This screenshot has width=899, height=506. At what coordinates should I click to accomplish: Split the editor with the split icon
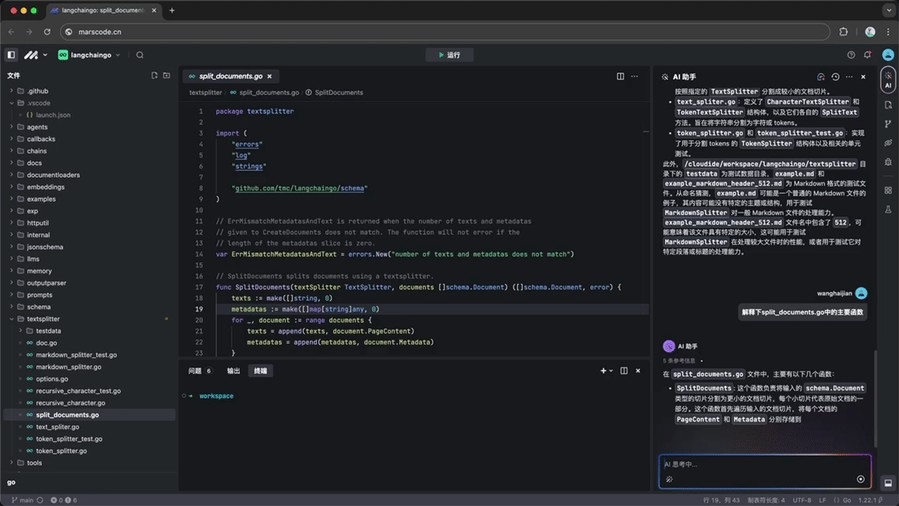point(620,77)
